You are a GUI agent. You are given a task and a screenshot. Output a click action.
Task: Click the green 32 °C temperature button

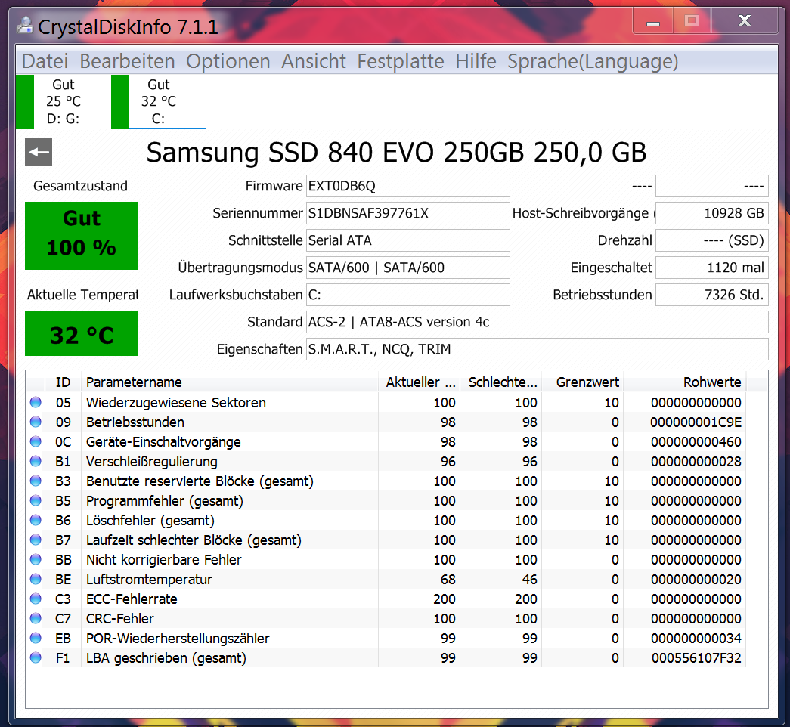tap(82, 333)
